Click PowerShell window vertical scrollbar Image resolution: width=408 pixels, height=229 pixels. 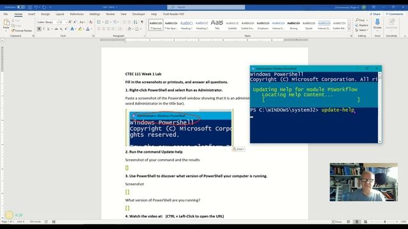pyautogui.click(x=380, y=108)
